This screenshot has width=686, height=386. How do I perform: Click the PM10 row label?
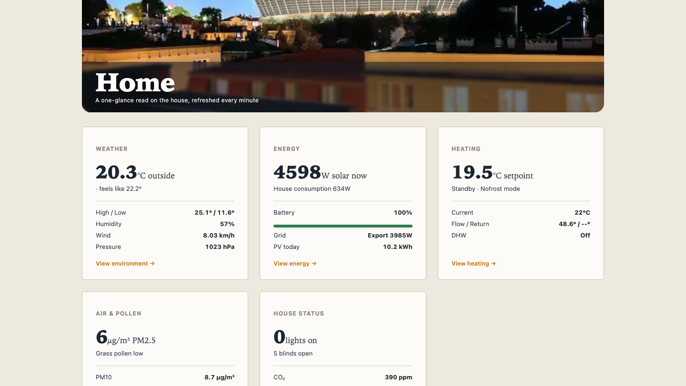pos(104,377)
